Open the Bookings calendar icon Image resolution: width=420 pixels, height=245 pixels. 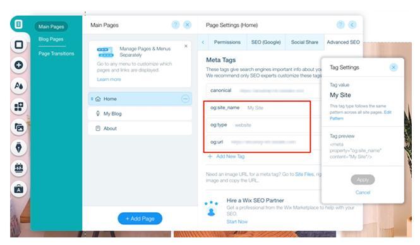click(19, 169)
